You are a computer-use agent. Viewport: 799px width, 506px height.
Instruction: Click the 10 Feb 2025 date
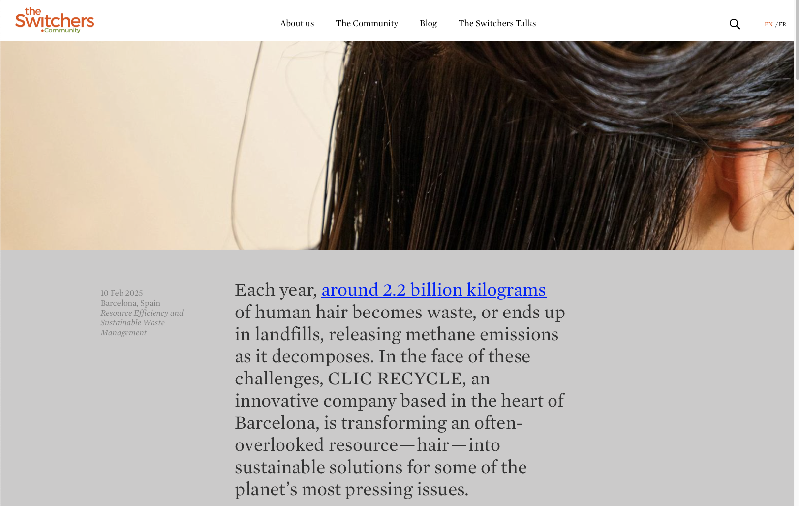pyautogui.click(x=122, y=293)
